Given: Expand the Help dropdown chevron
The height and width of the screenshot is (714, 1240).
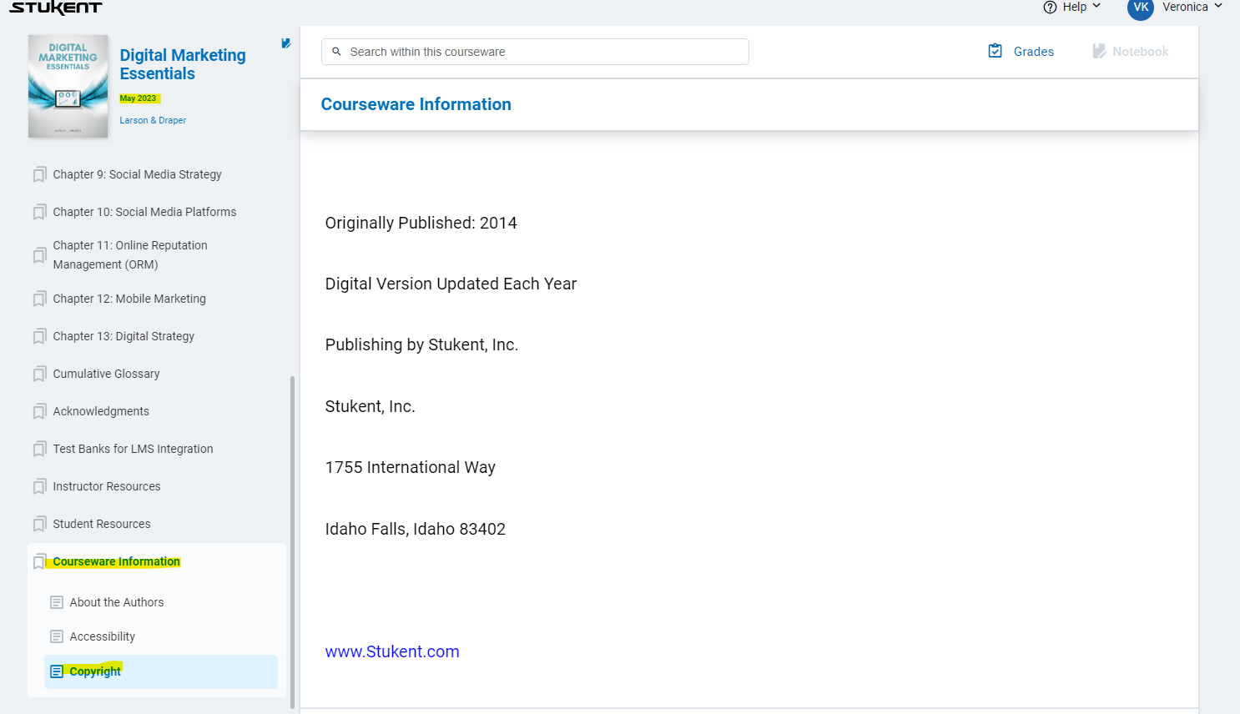Looking at the screenshot, I should [1096, 6].
